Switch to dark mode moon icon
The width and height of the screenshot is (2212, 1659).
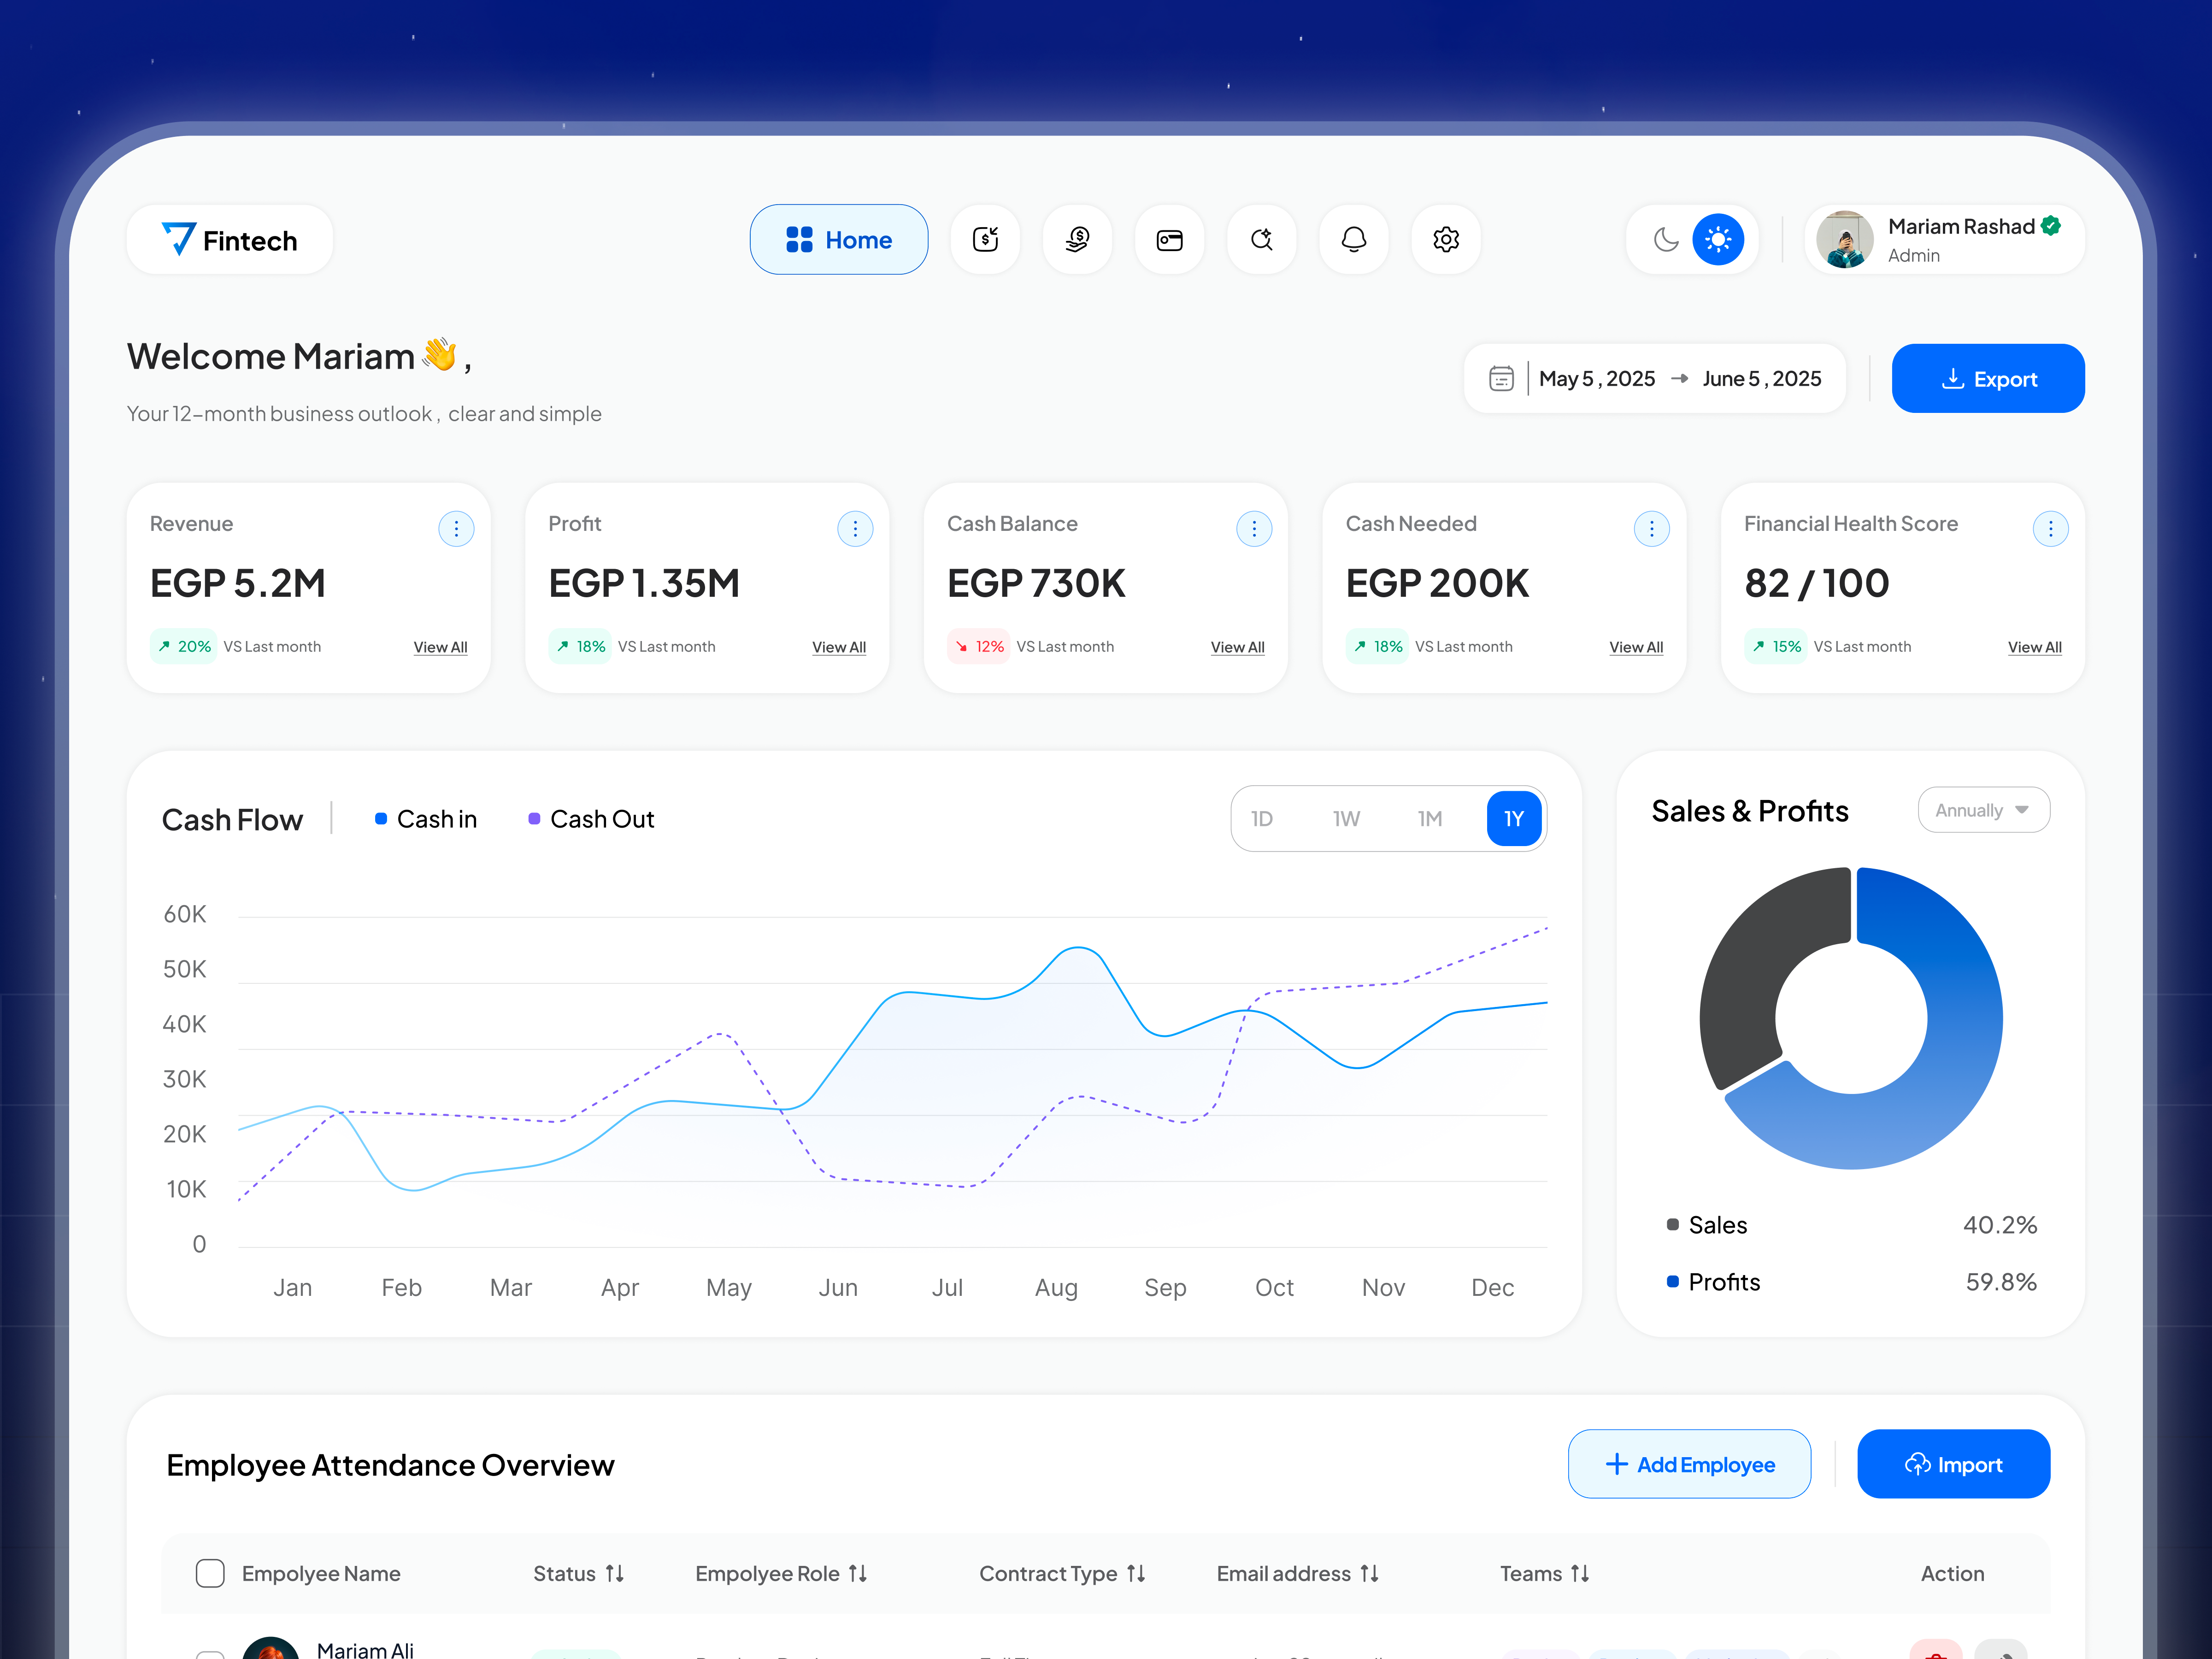click(x=1665, y=240)
